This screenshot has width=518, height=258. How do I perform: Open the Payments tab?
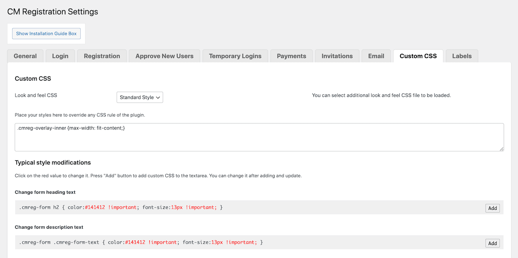coord(291,56)
